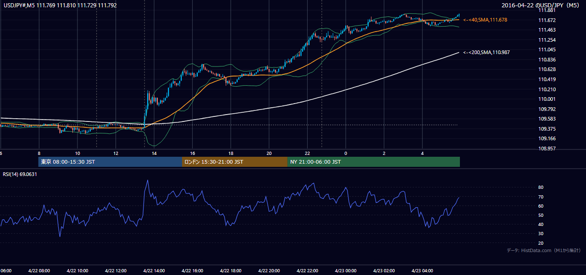Click the 4/22 18:00 time axis label
Image resolution: width=586 pixels, height=275 pixels.
[230, 270]
